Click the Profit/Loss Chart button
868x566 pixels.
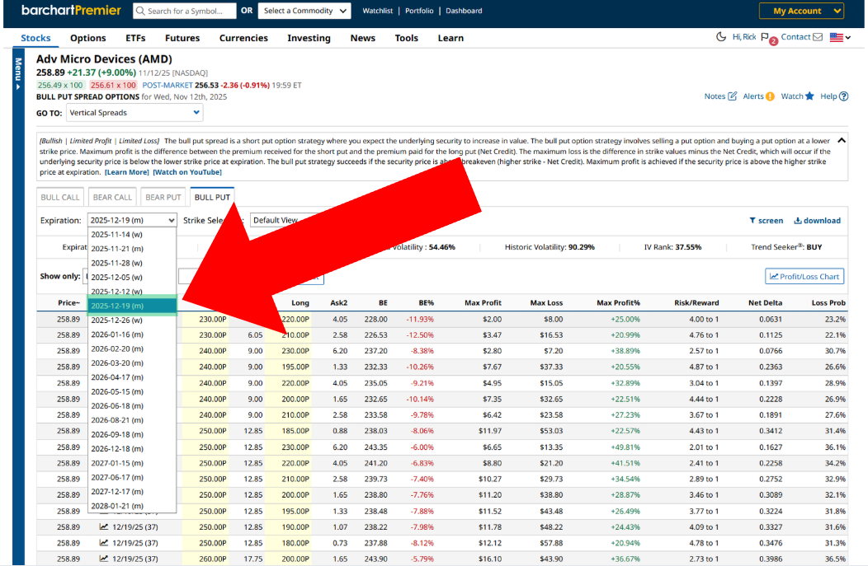pyautogui.click(x=807, y=277)
